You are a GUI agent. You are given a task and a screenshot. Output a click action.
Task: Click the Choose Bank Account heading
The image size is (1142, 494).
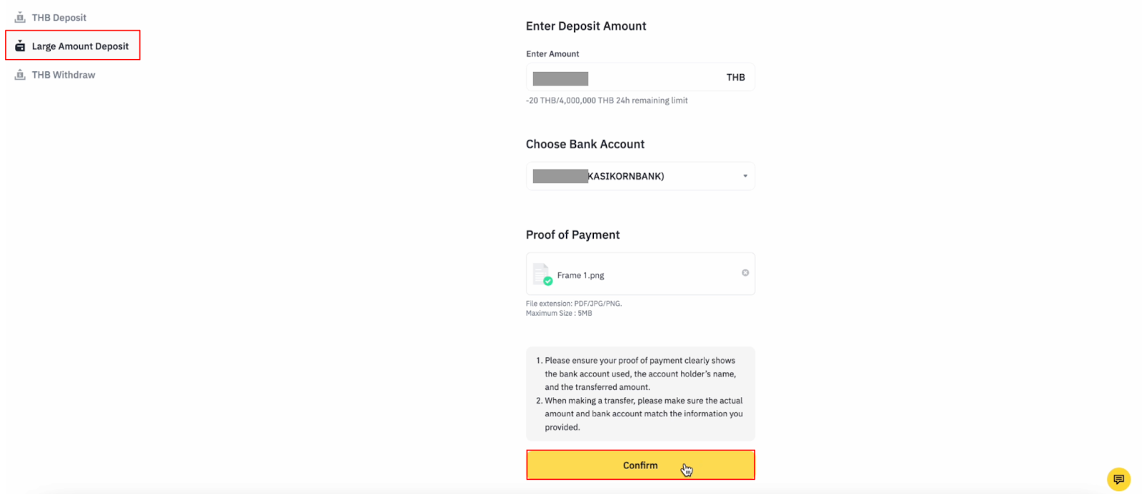[x=585, y=144]
